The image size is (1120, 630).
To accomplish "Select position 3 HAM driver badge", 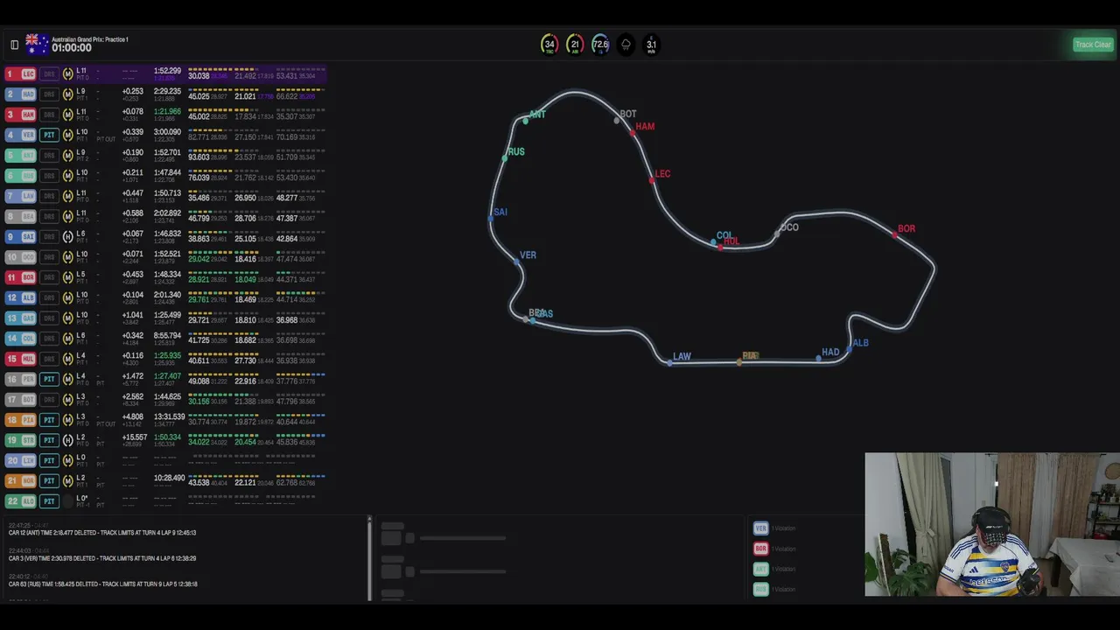I will click(21, 115).
